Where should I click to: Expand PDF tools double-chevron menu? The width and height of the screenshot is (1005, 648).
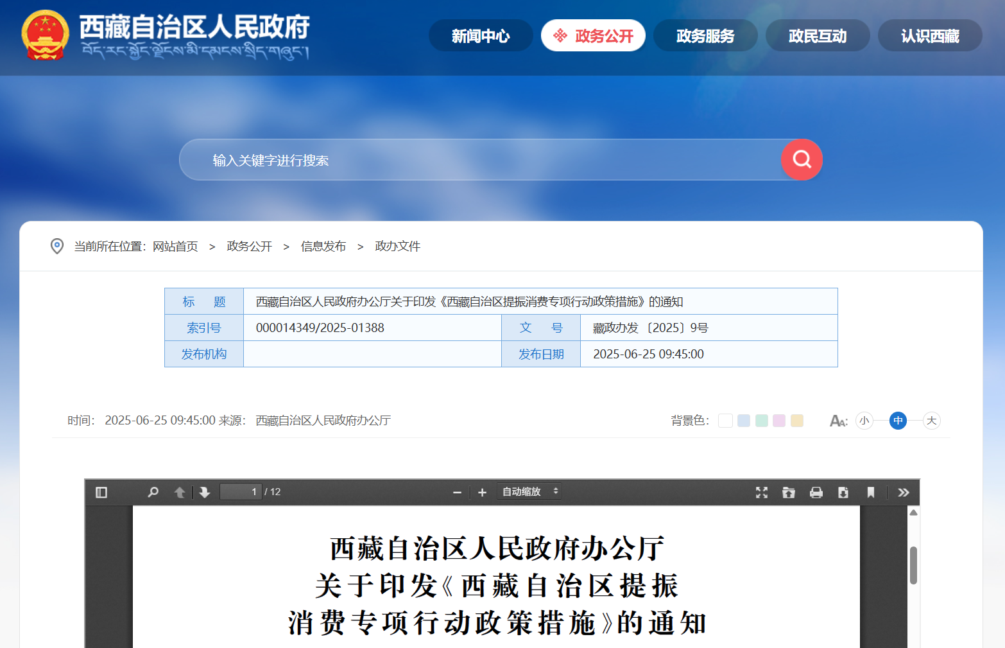[904, 492]
